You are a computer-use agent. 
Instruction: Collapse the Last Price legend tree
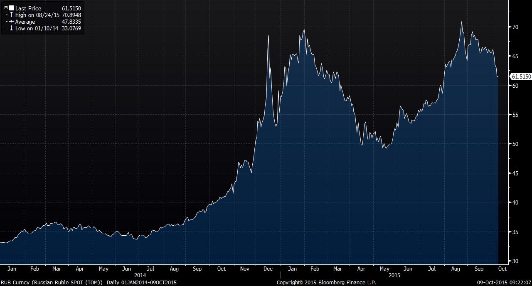[6, 8]
